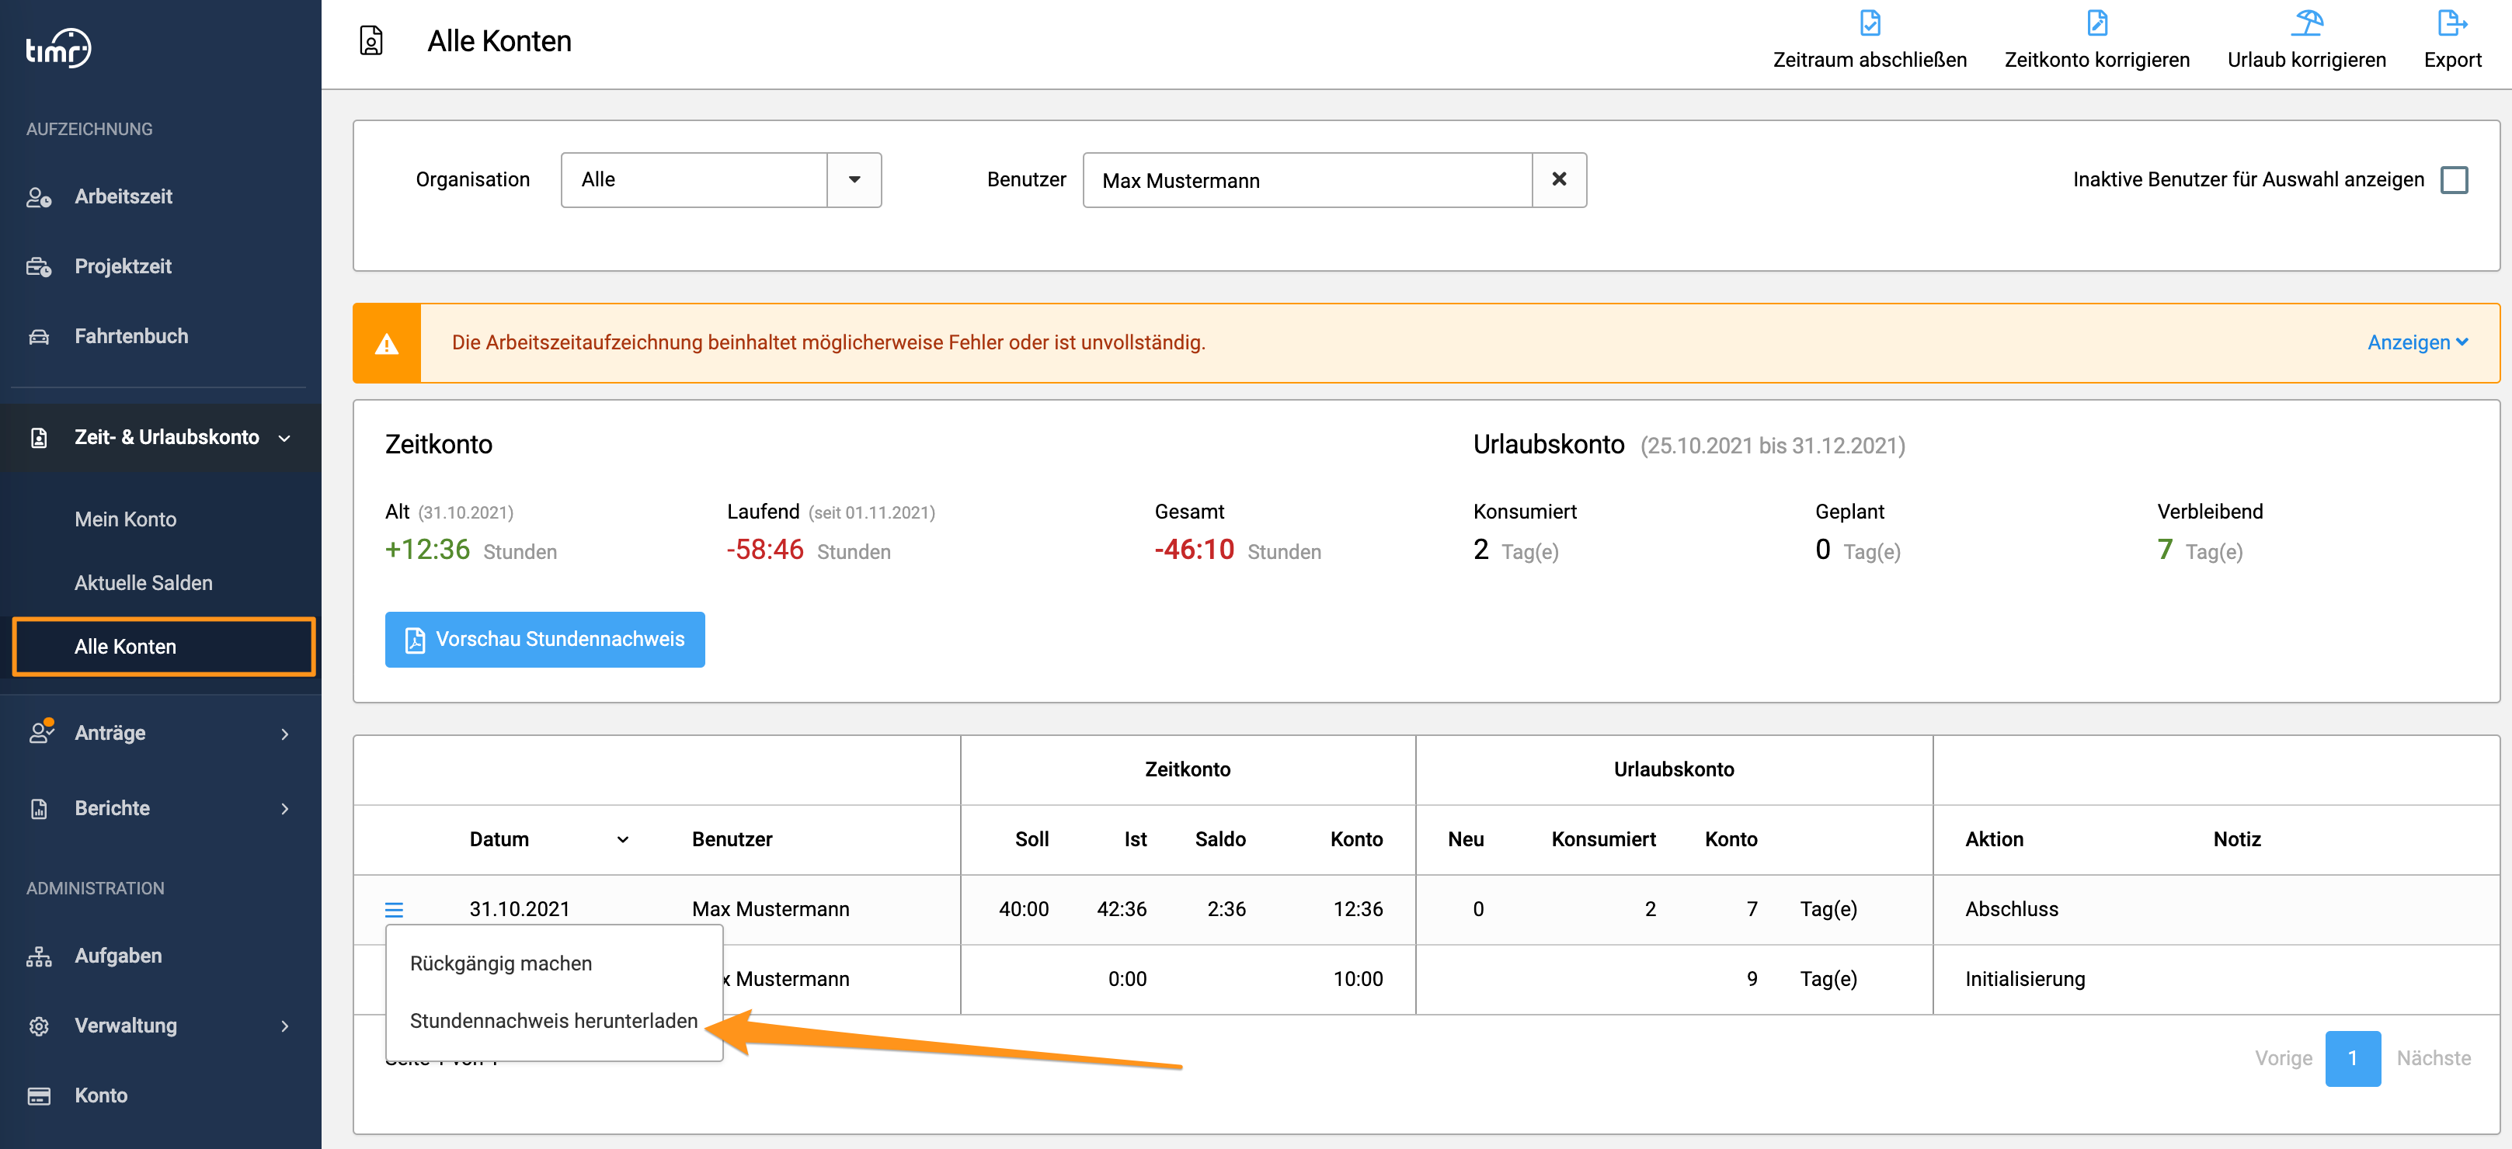Click the Projektzeit sidebar icon
The image size is (2512, 1149).
39,266
